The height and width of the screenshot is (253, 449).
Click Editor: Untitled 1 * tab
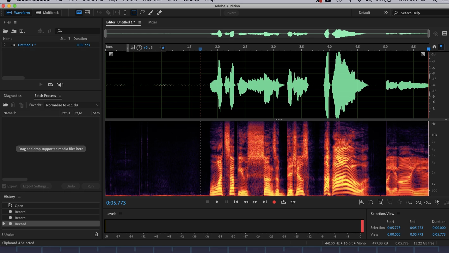120,22
